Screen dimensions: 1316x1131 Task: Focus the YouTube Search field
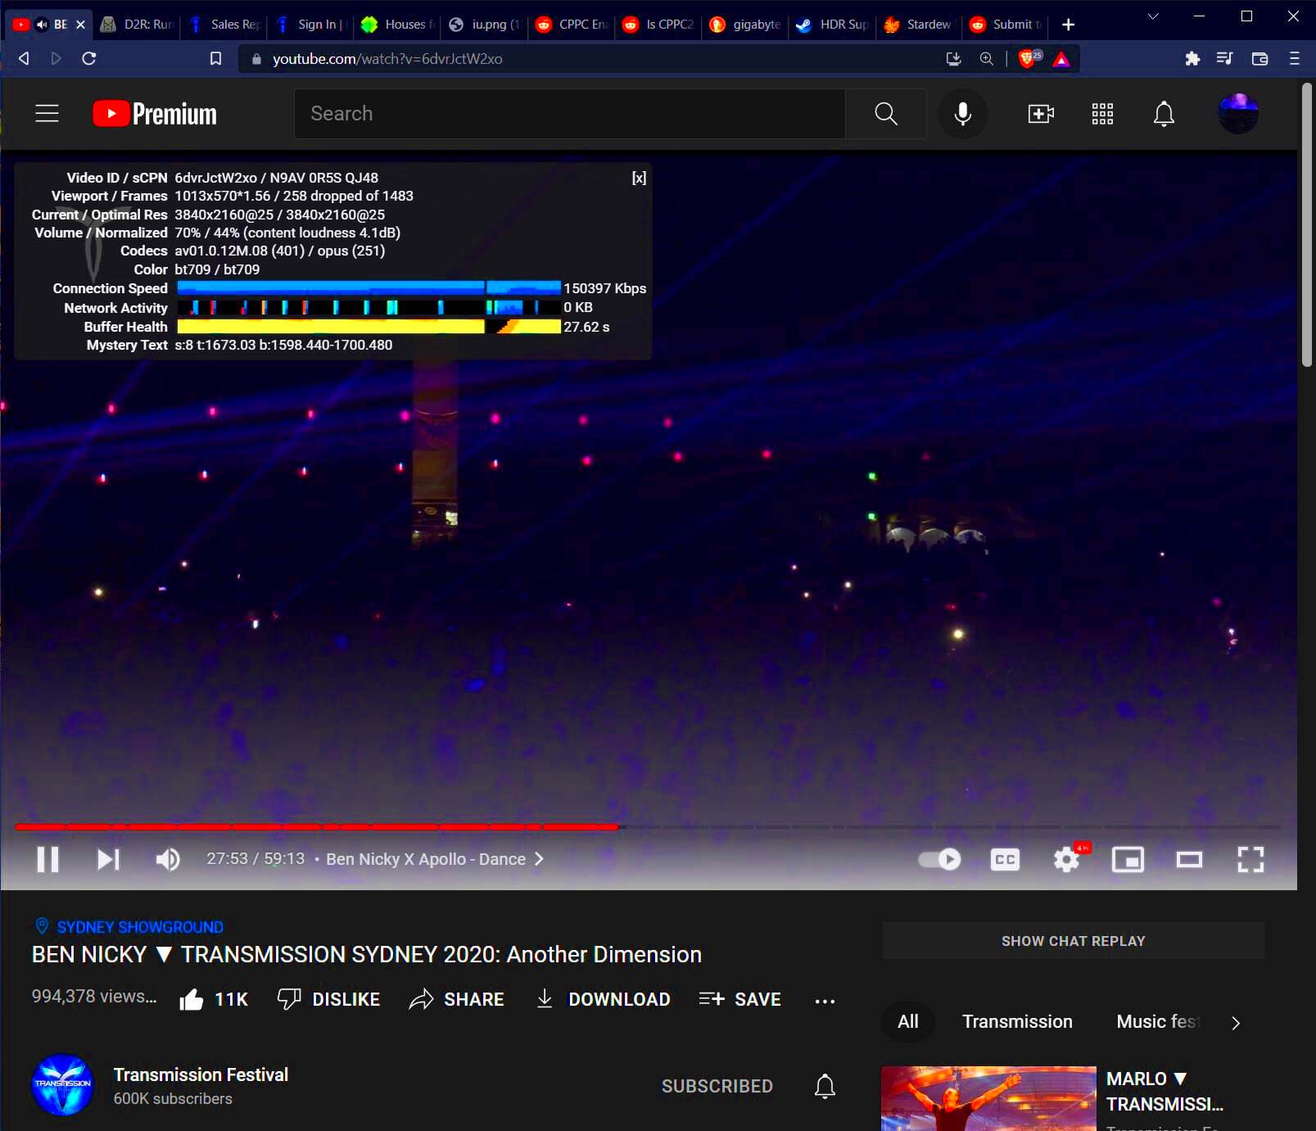570,113
